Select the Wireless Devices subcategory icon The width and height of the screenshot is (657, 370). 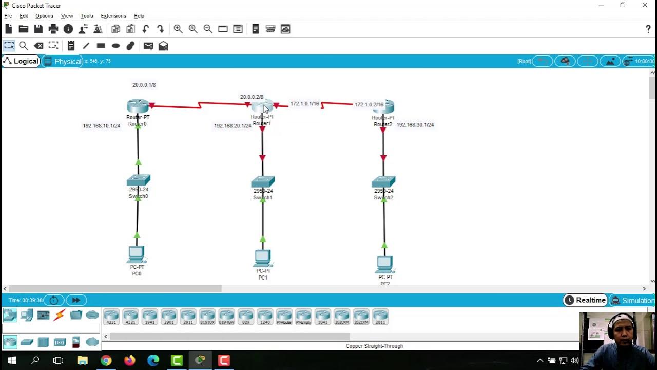pyautogui.click(x=60, y=341)
